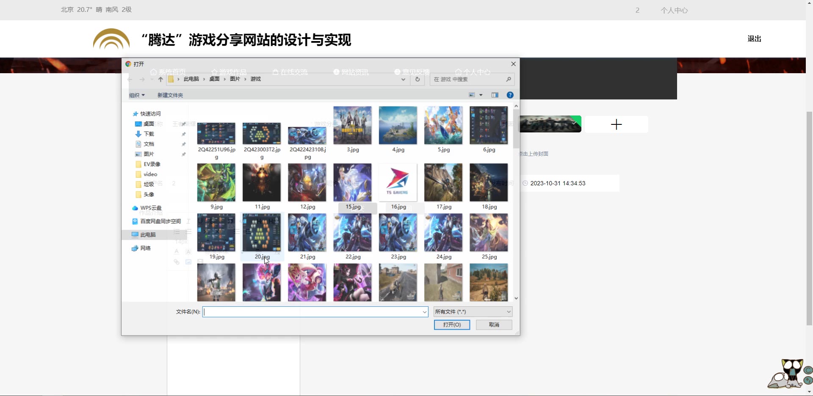Open video folder in sidebar
The height and width of the screenshot is (396, 813).
(147, 174)
